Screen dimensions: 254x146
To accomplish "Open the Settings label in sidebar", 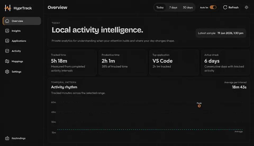I will [x=16, y=72].
